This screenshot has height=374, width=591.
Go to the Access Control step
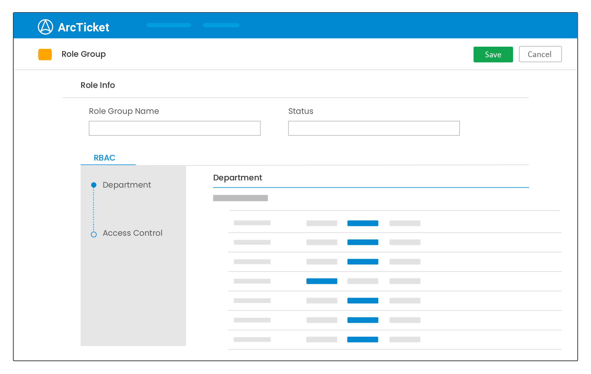(x=133, y=233)
